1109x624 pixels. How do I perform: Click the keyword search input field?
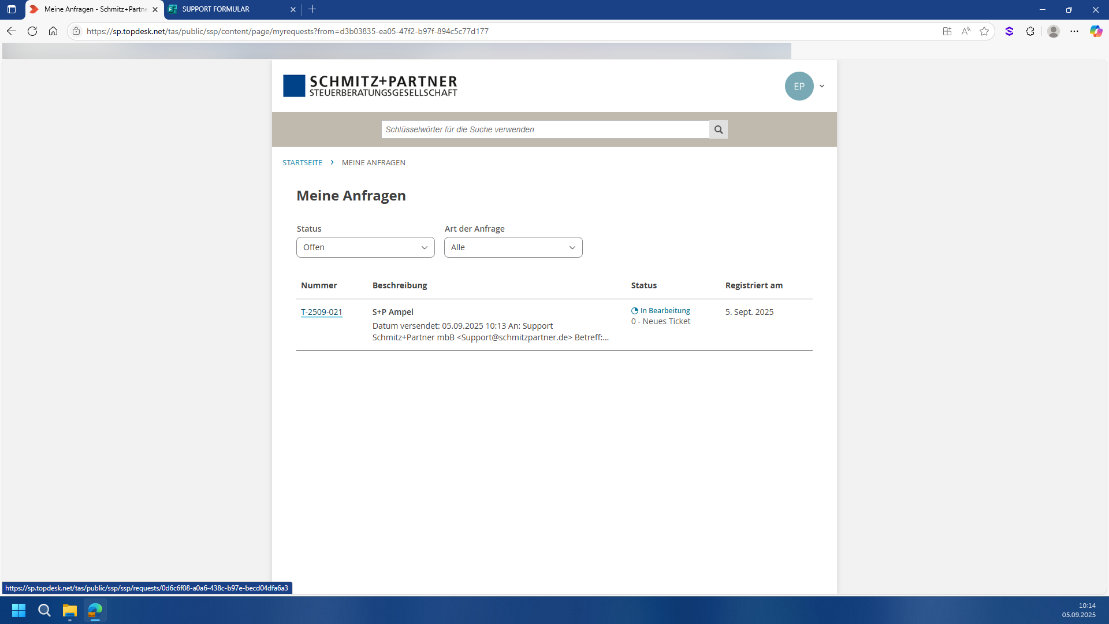pyautogui.click(x=545, y=129)
